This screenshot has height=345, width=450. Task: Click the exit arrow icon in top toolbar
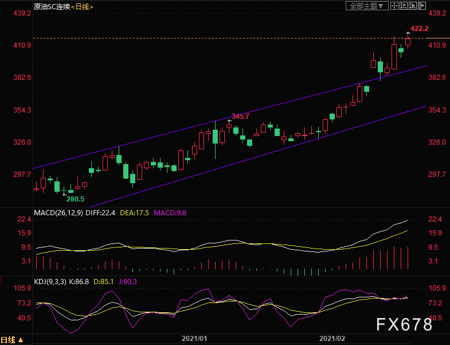coord(421,6)
